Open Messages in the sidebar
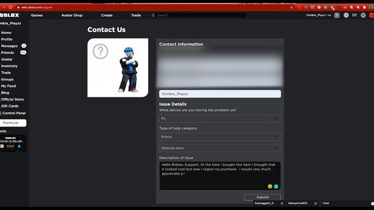 (x=9, y=46)
